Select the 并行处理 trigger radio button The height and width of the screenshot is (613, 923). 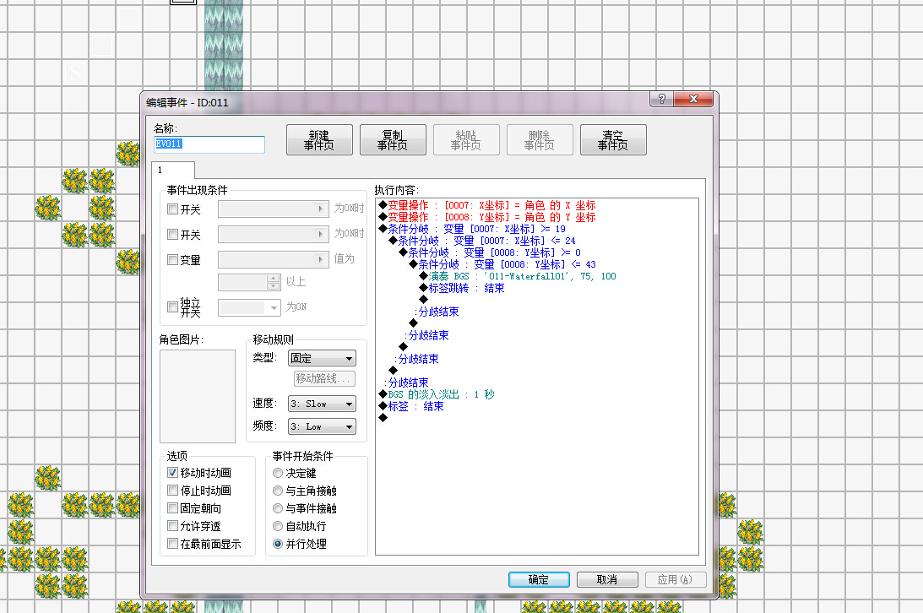tap(278, 544)
